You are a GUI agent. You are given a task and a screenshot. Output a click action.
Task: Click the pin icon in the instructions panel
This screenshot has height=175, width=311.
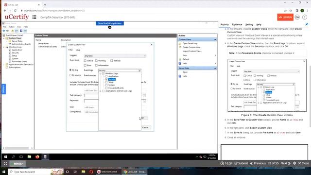pos(307,24)
